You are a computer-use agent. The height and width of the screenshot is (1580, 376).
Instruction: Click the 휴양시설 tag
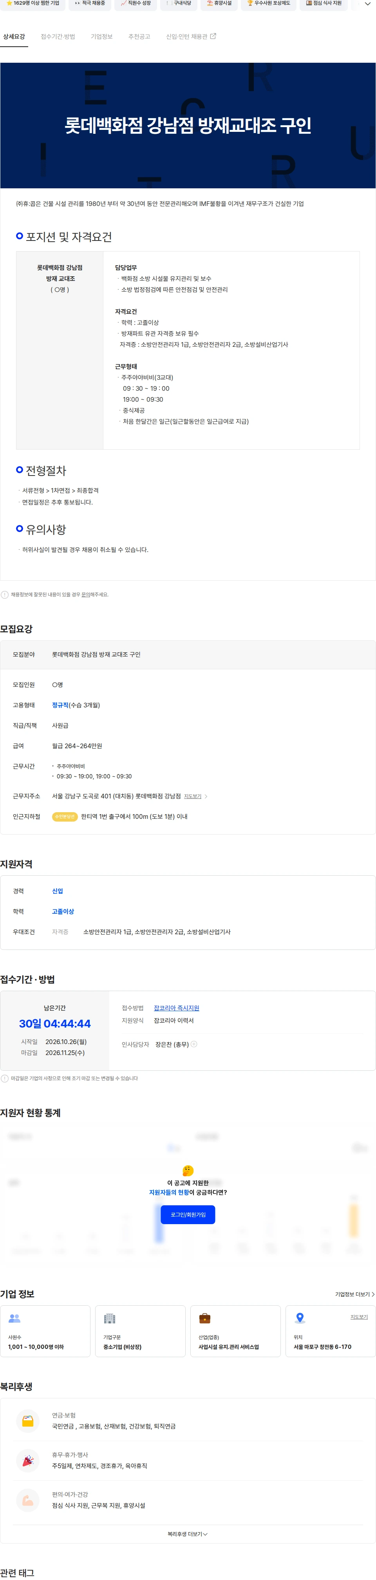point(219,4)
